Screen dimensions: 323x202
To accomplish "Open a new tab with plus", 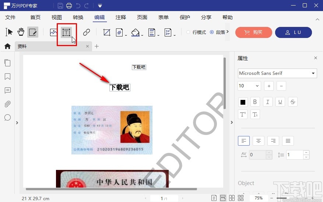I will click(96, 46).
